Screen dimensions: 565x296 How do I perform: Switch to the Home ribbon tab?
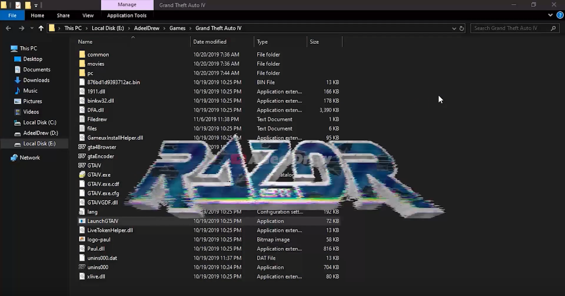point(37,16)
